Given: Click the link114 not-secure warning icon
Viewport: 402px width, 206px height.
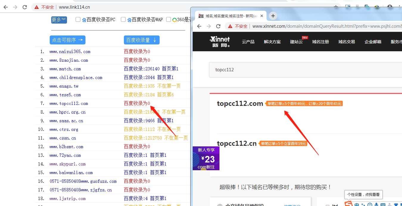Looking at the screenshot, I should (37, 7).
